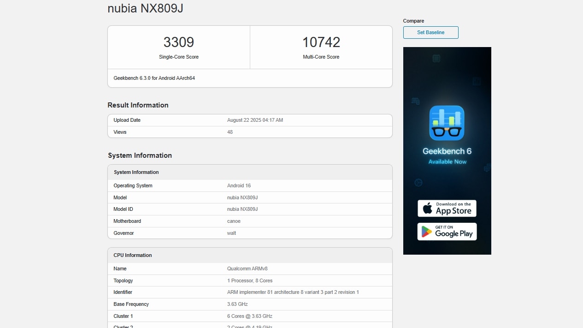Click the Motherboard value canoe
This screenshot has height=328, width=583.
[x=234, y=221]
